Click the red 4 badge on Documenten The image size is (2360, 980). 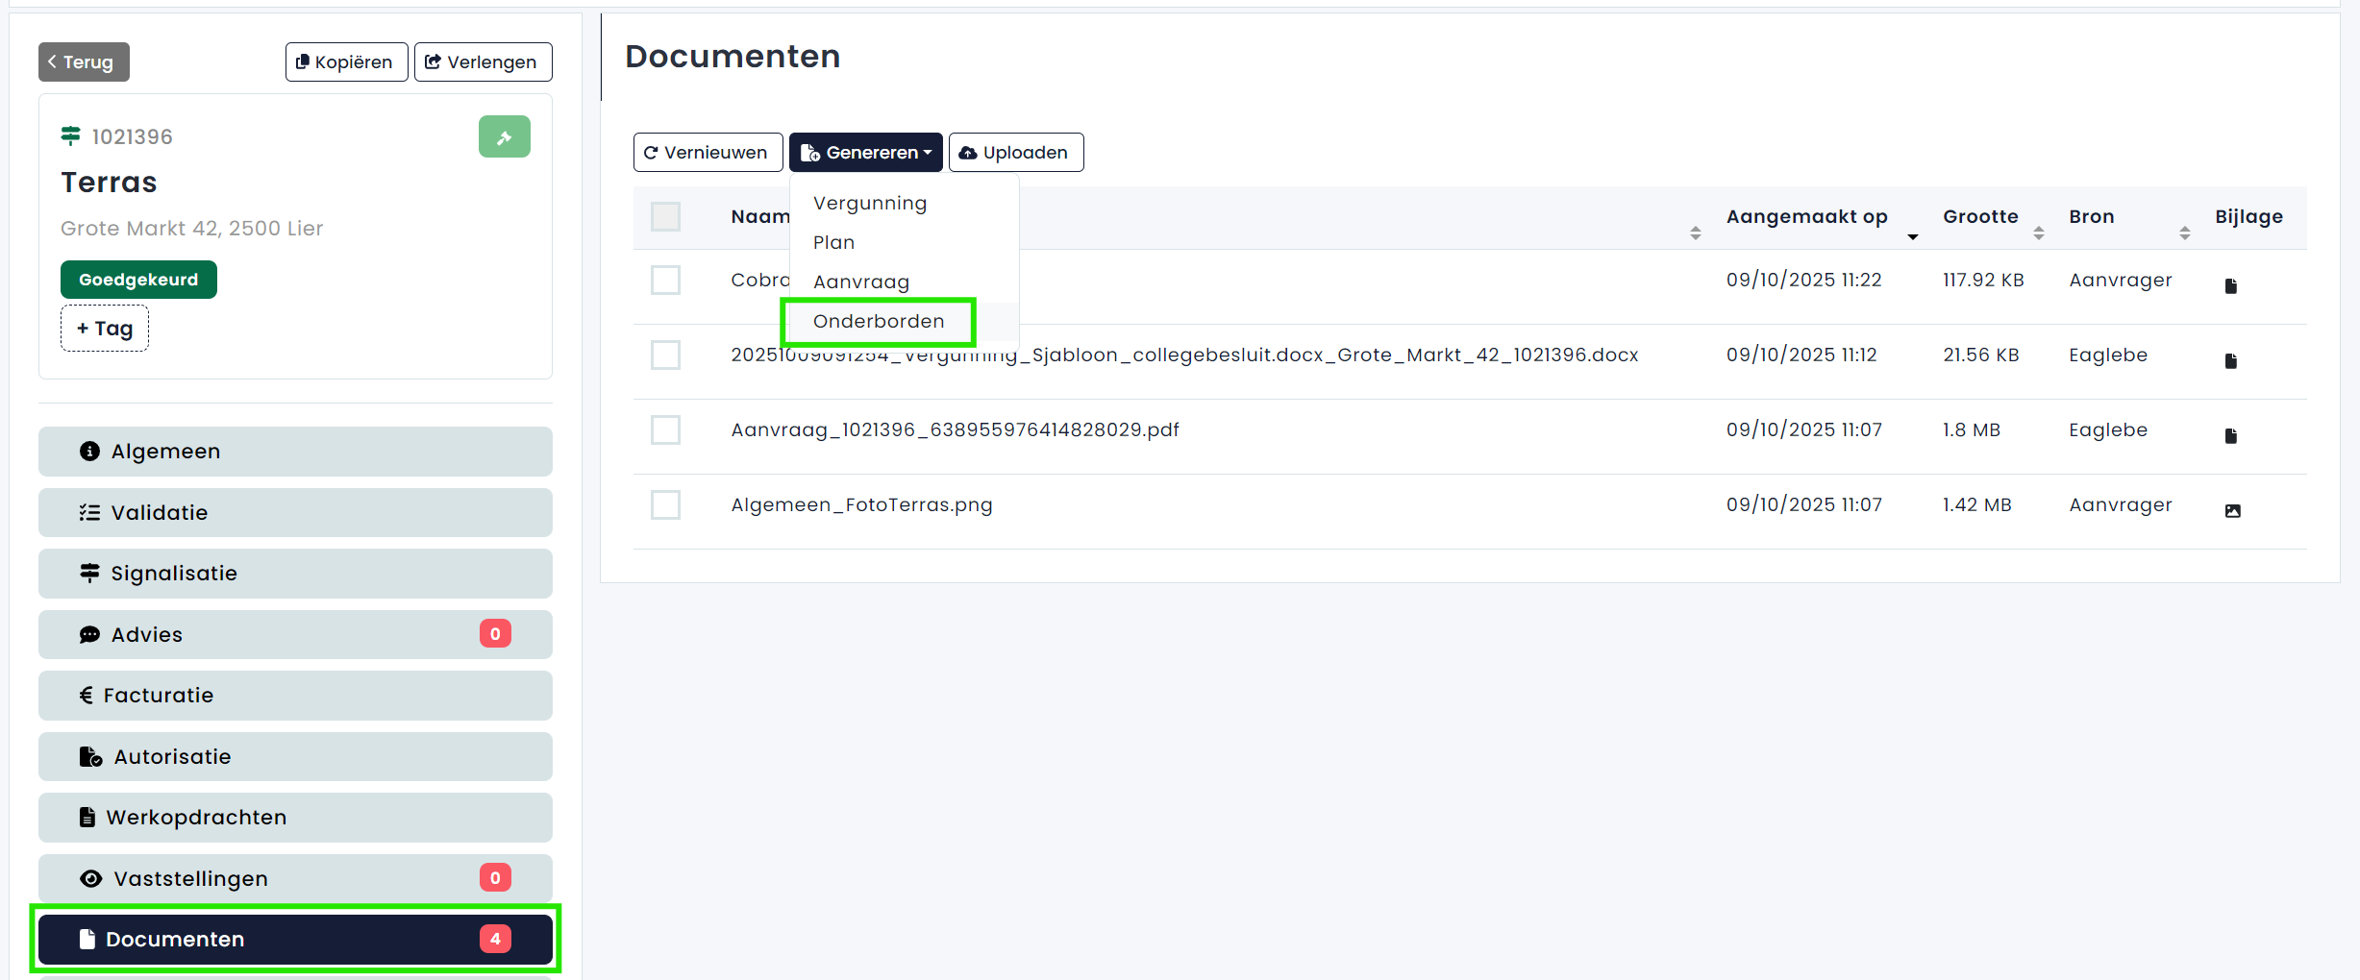pyautogui.click(x=495, y=939)
